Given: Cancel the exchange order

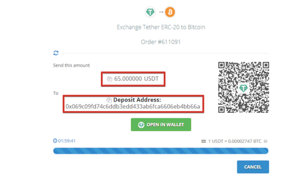Looking at the screenshot, I should (x=253, y=167).
